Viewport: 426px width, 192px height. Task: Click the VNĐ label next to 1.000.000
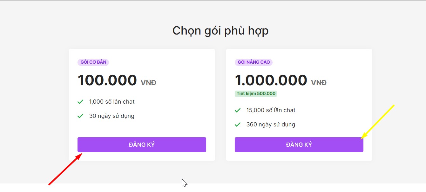319,83
